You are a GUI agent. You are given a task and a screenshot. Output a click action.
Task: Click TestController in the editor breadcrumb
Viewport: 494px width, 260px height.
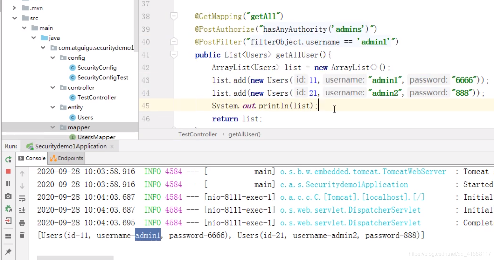point(198,134)
